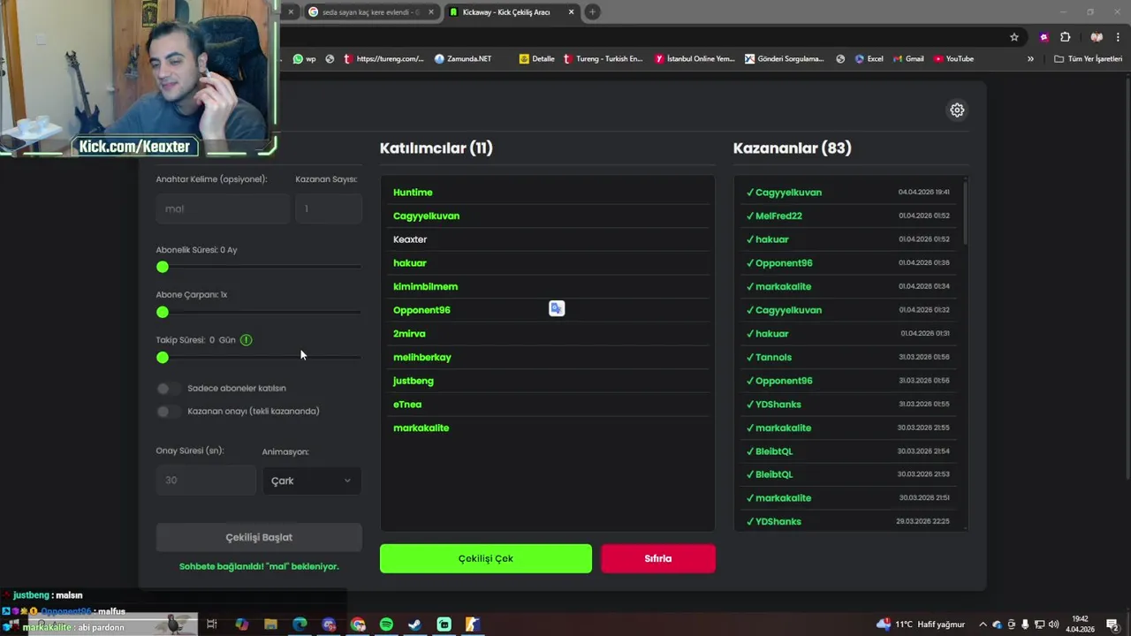Bookmark this page with the star
This screenshot has width=1131, height=636.
(x=1014, y=37)
